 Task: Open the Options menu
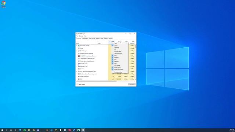81,36
